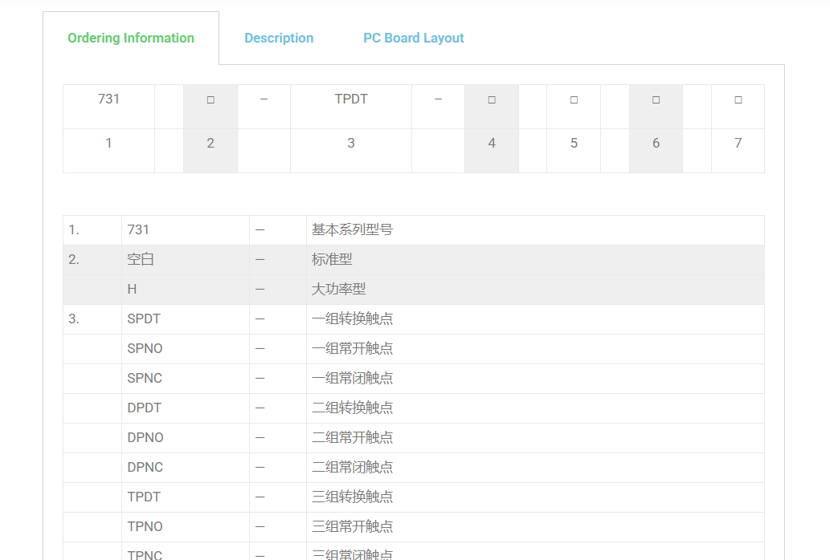Screen dimensions: 830x560
Task: Click the square placeholder above number 2
Action: pyautogui.click(x=211, y=99)
